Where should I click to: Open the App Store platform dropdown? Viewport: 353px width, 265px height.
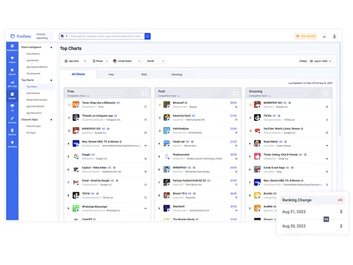(x=76, y=61)
